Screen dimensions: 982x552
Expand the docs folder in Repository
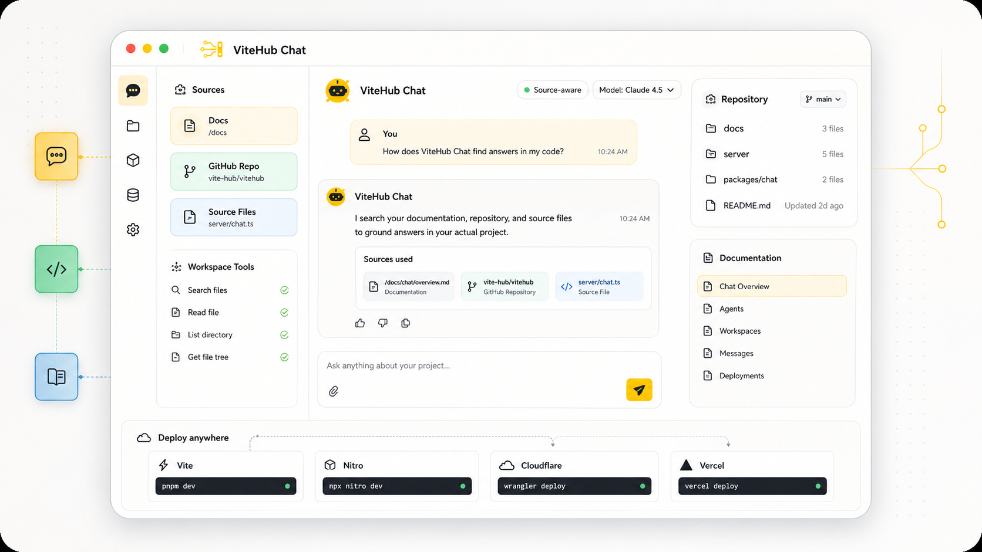(774, 128)
